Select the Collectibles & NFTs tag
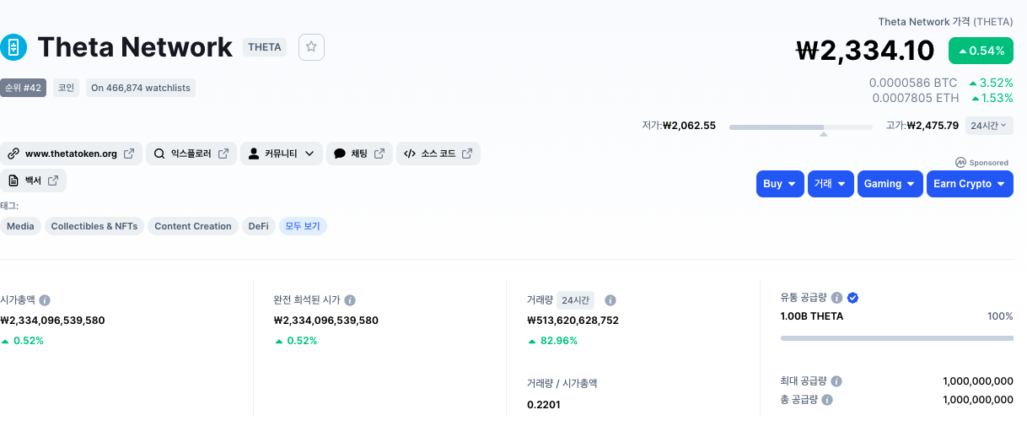 click(x=94, y=226)
